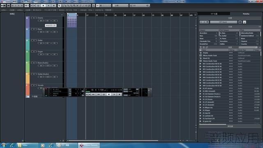Click Play in the top toolbar transport
Image resolution: width=263 pixels, height=148 pixels.
pos(48,5)
